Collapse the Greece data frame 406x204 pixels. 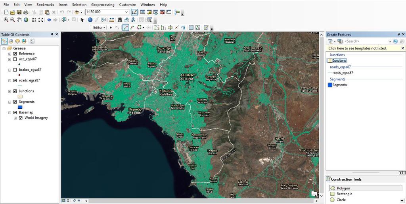4,49
